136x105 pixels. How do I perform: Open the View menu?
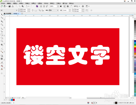pos(15,4)
